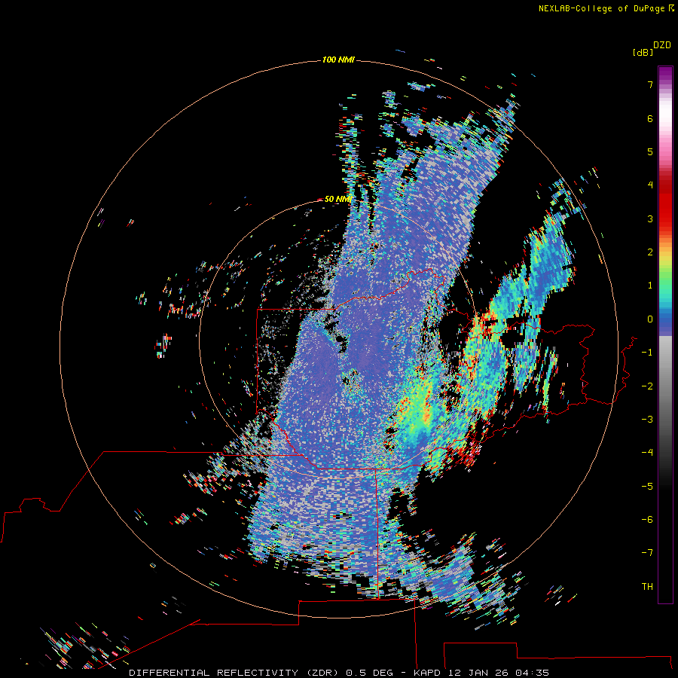Click the KAPD station identifier in caption
Image resolution: width=678 pixels, height=678 pixels.
click(427, 673)
